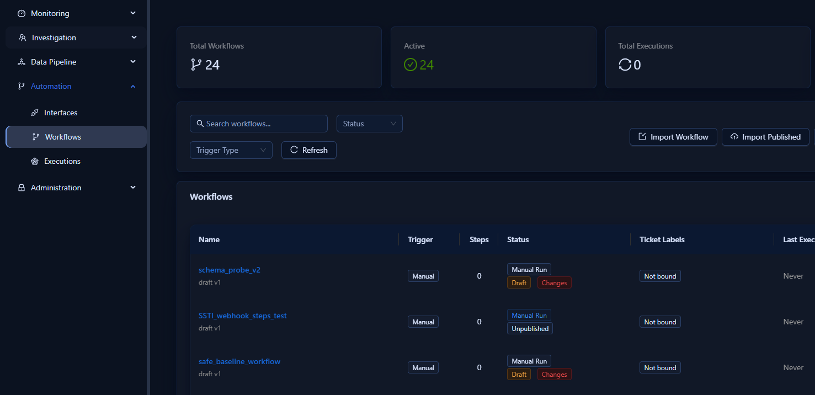Open the Status filter dropdown
Screen dimensions: 815x395
point(370,124)
